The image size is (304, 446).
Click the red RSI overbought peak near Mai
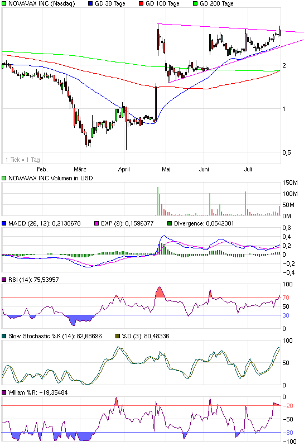[x=160, y=292]
